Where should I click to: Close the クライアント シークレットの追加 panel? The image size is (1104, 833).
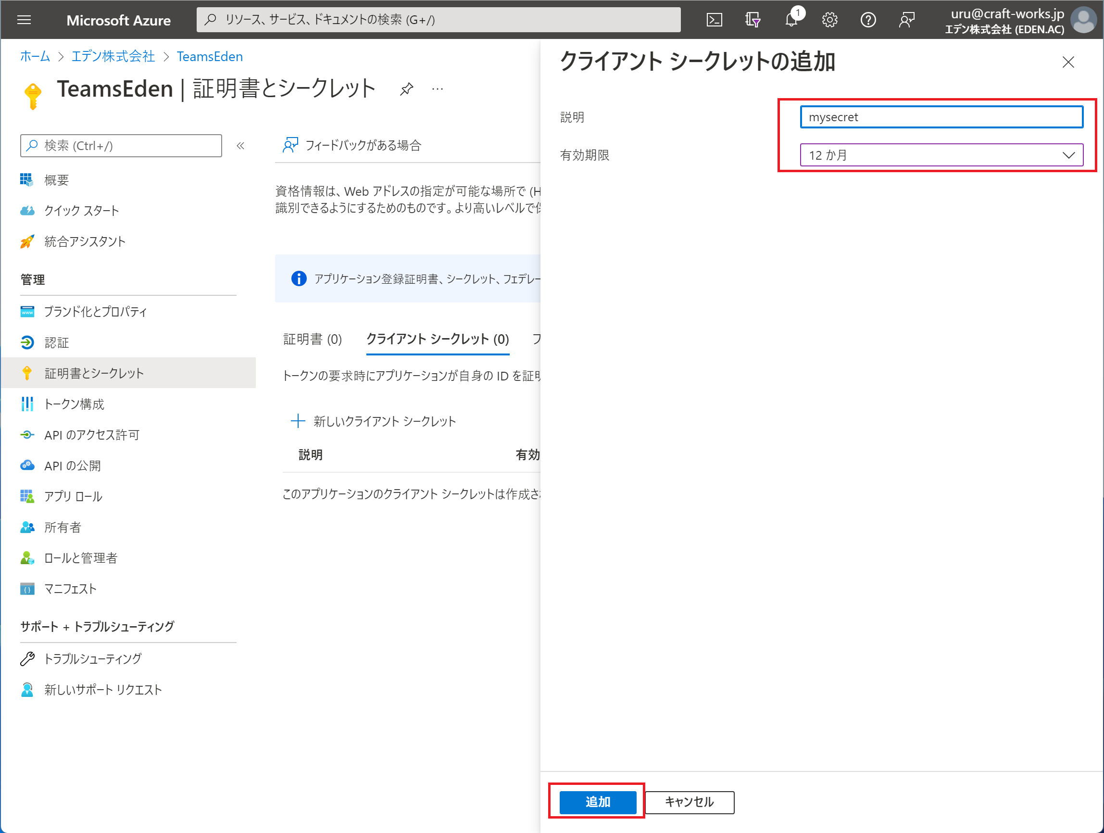[1068, 63]
